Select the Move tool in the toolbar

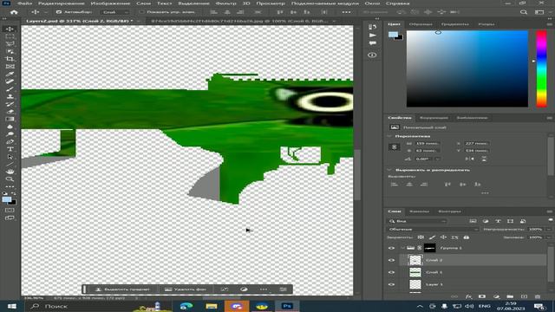pos(10,29)
